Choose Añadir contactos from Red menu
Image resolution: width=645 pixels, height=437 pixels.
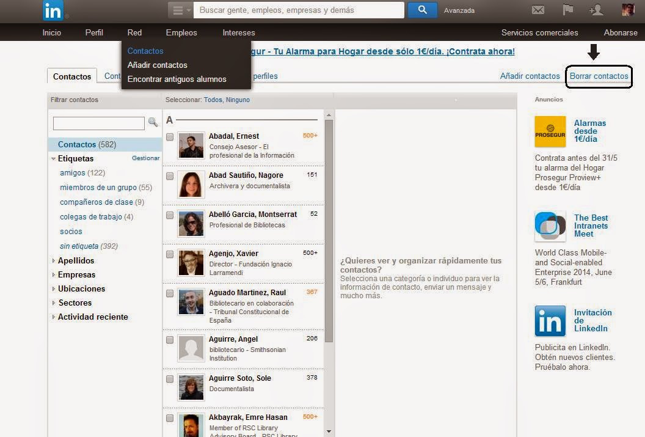pos(157,65)
